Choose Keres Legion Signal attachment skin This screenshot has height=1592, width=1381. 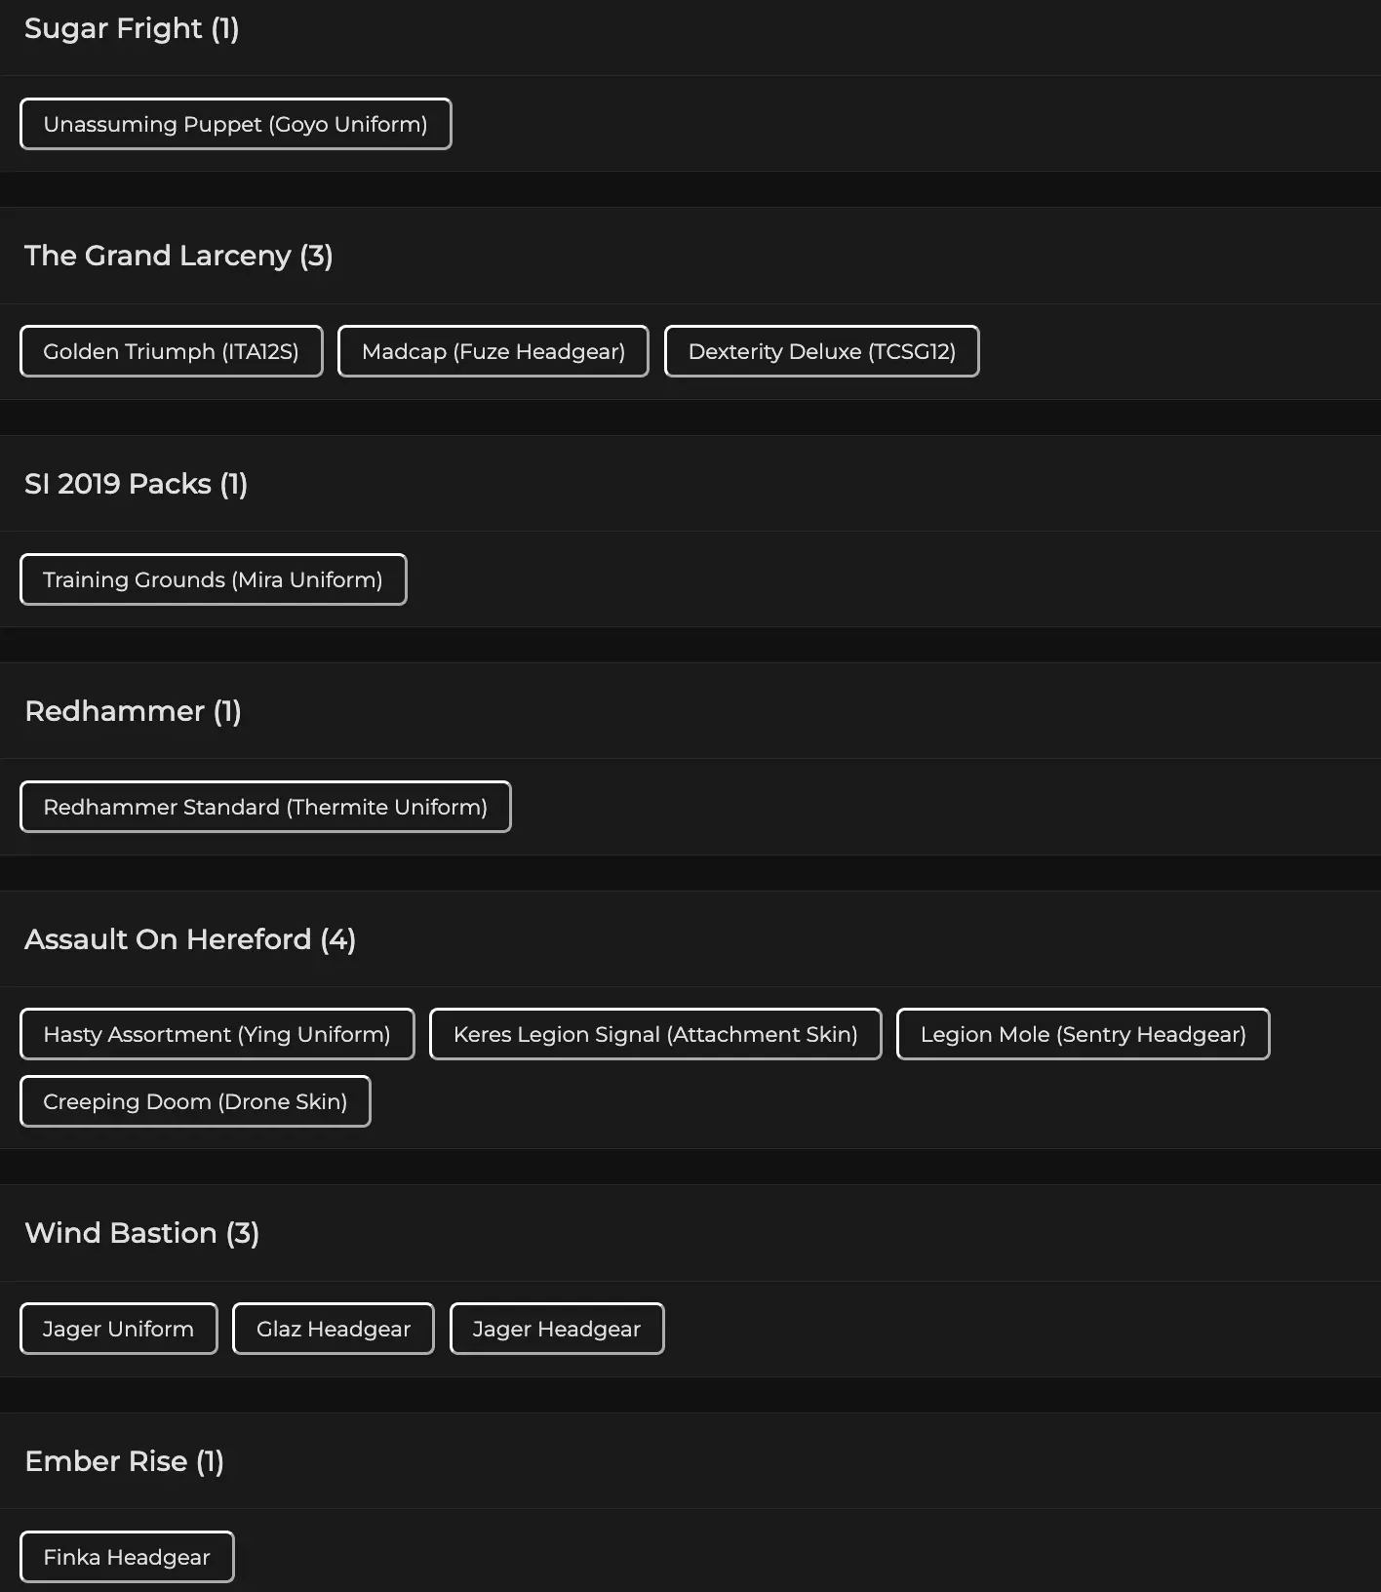655,1034
